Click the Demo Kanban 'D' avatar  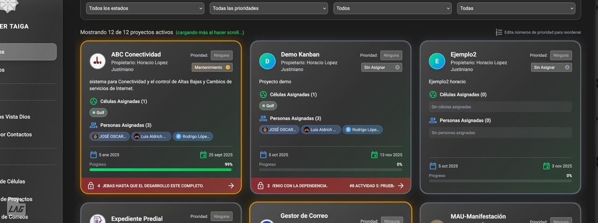[267, 61]
